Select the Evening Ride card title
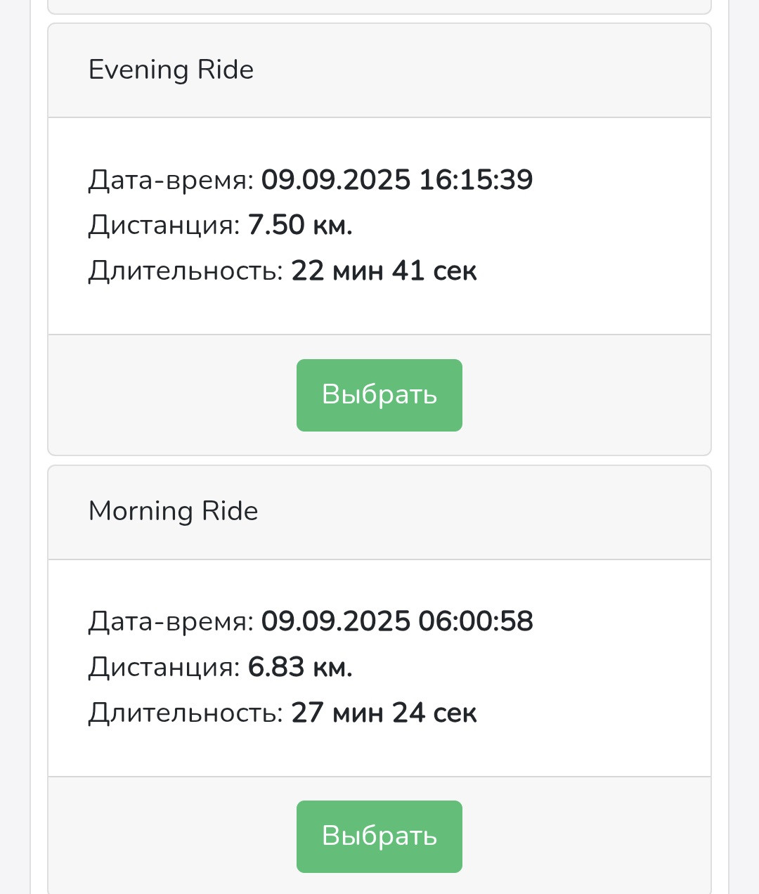The width and height of the screenshot is (759, 894). click(171, 70)
